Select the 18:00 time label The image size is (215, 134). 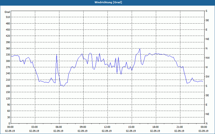(x=155, y=127)
